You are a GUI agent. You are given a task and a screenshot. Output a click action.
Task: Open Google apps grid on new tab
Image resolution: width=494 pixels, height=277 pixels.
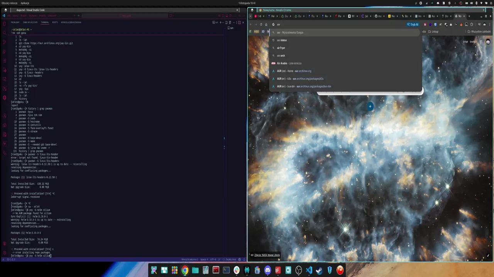[481, 42]
